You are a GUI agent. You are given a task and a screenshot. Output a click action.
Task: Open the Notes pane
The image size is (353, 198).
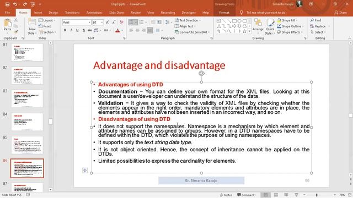click(x=226, y=195)
